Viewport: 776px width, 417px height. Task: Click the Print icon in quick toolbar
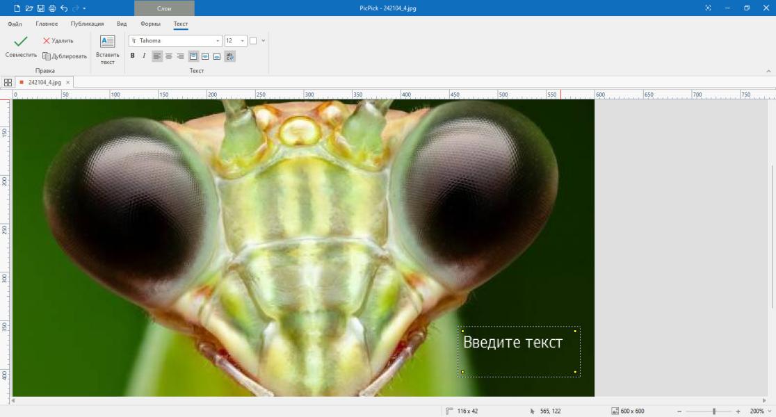pyautogui.click(x=52, y=8)
